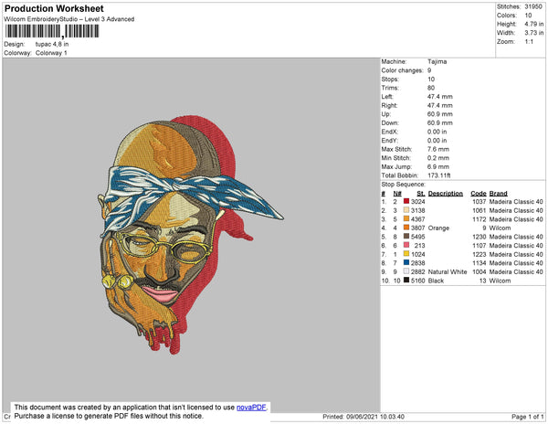This screenshot has width=548, height=424.
Task: Click the Min Stitch value '0.2 mm'
Action: 438,158
